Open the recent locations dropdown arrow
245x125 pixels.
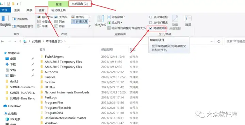click(x=15, y=41)
